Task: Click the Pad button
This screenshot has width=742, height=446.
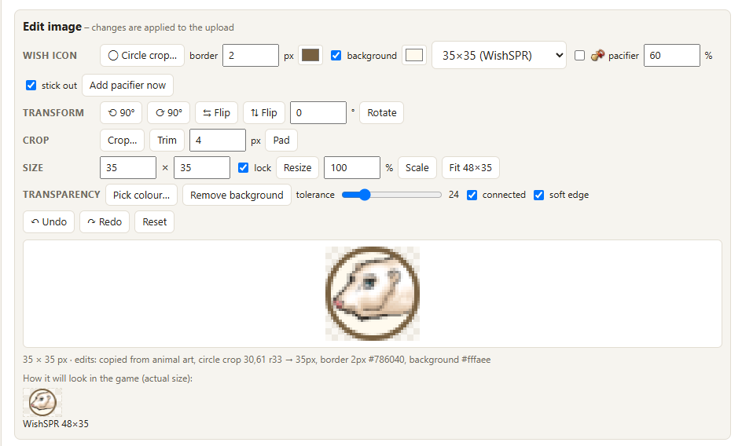Action: click(281, 140)
